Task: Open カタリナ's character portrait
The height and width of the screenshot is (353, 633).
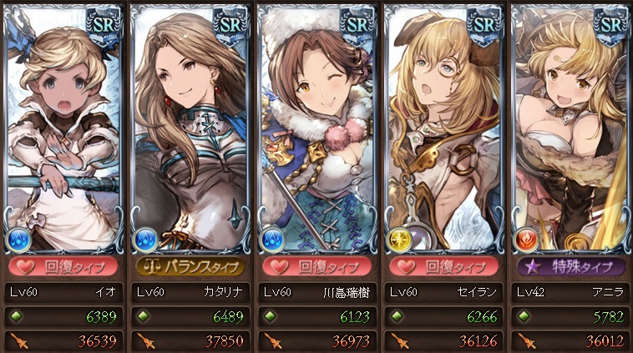Action: coord(190,129)
